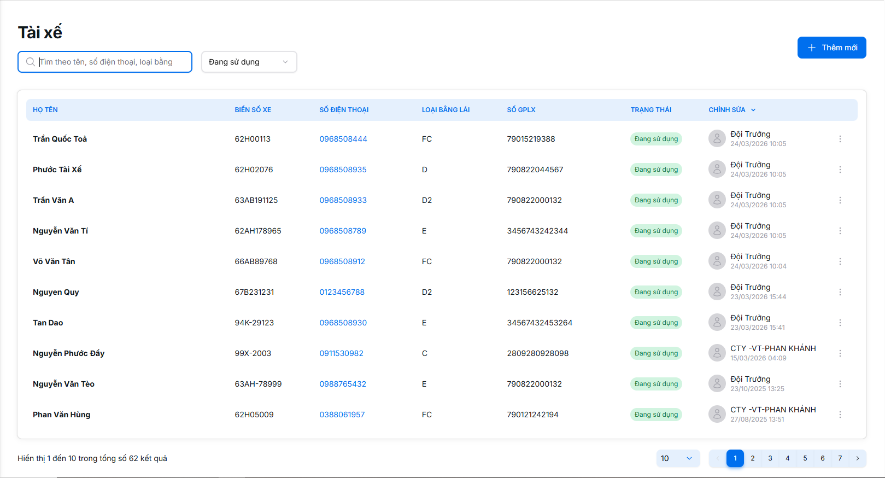
Task: Select page 4 in the pagination
Action: [x=787, y=458]
